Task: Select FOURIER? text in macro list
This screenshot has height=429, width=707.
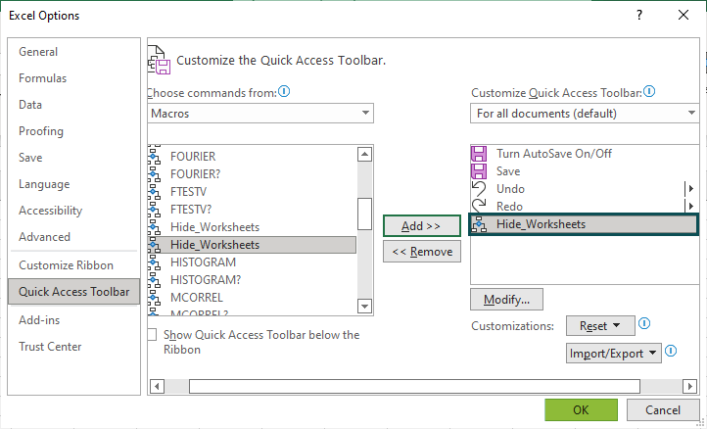Action: [195, 173]
